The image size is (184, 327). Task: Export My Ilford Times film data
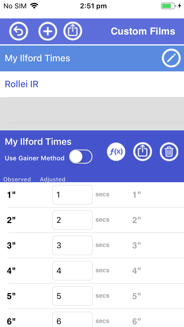tap(143, 151)
